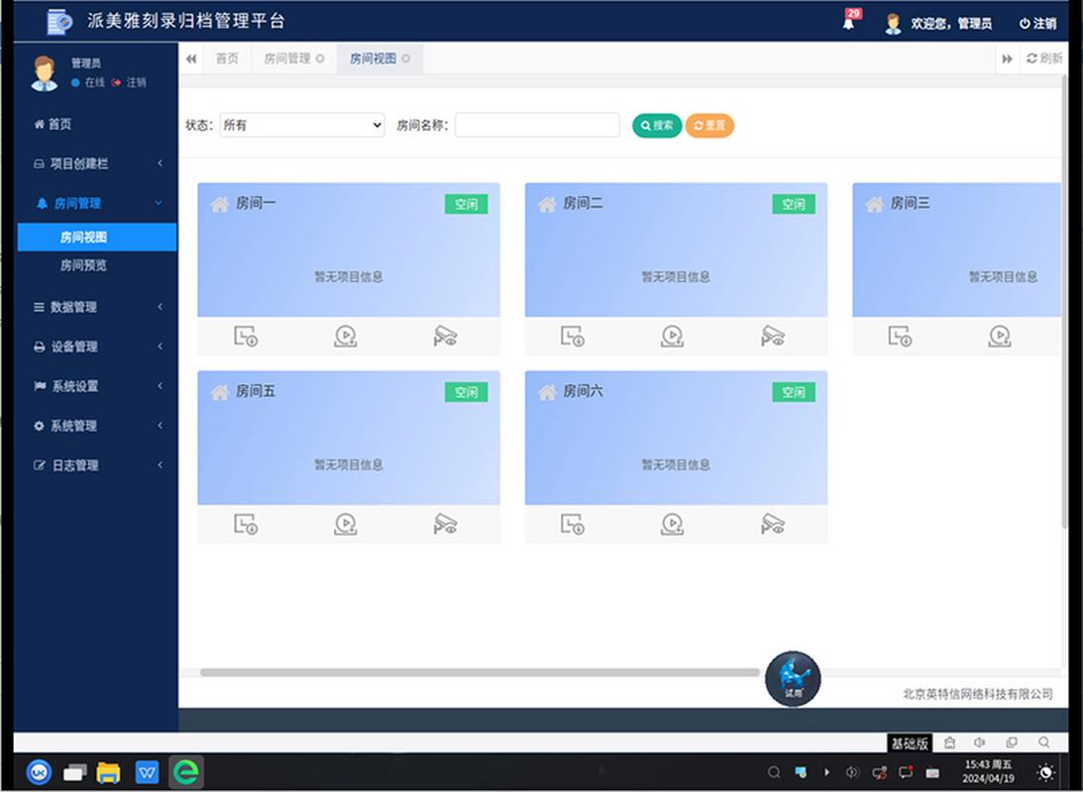Open the notification bell with badge 29
This screenshot has height=792, width=1083.
(x=850, y=22)
